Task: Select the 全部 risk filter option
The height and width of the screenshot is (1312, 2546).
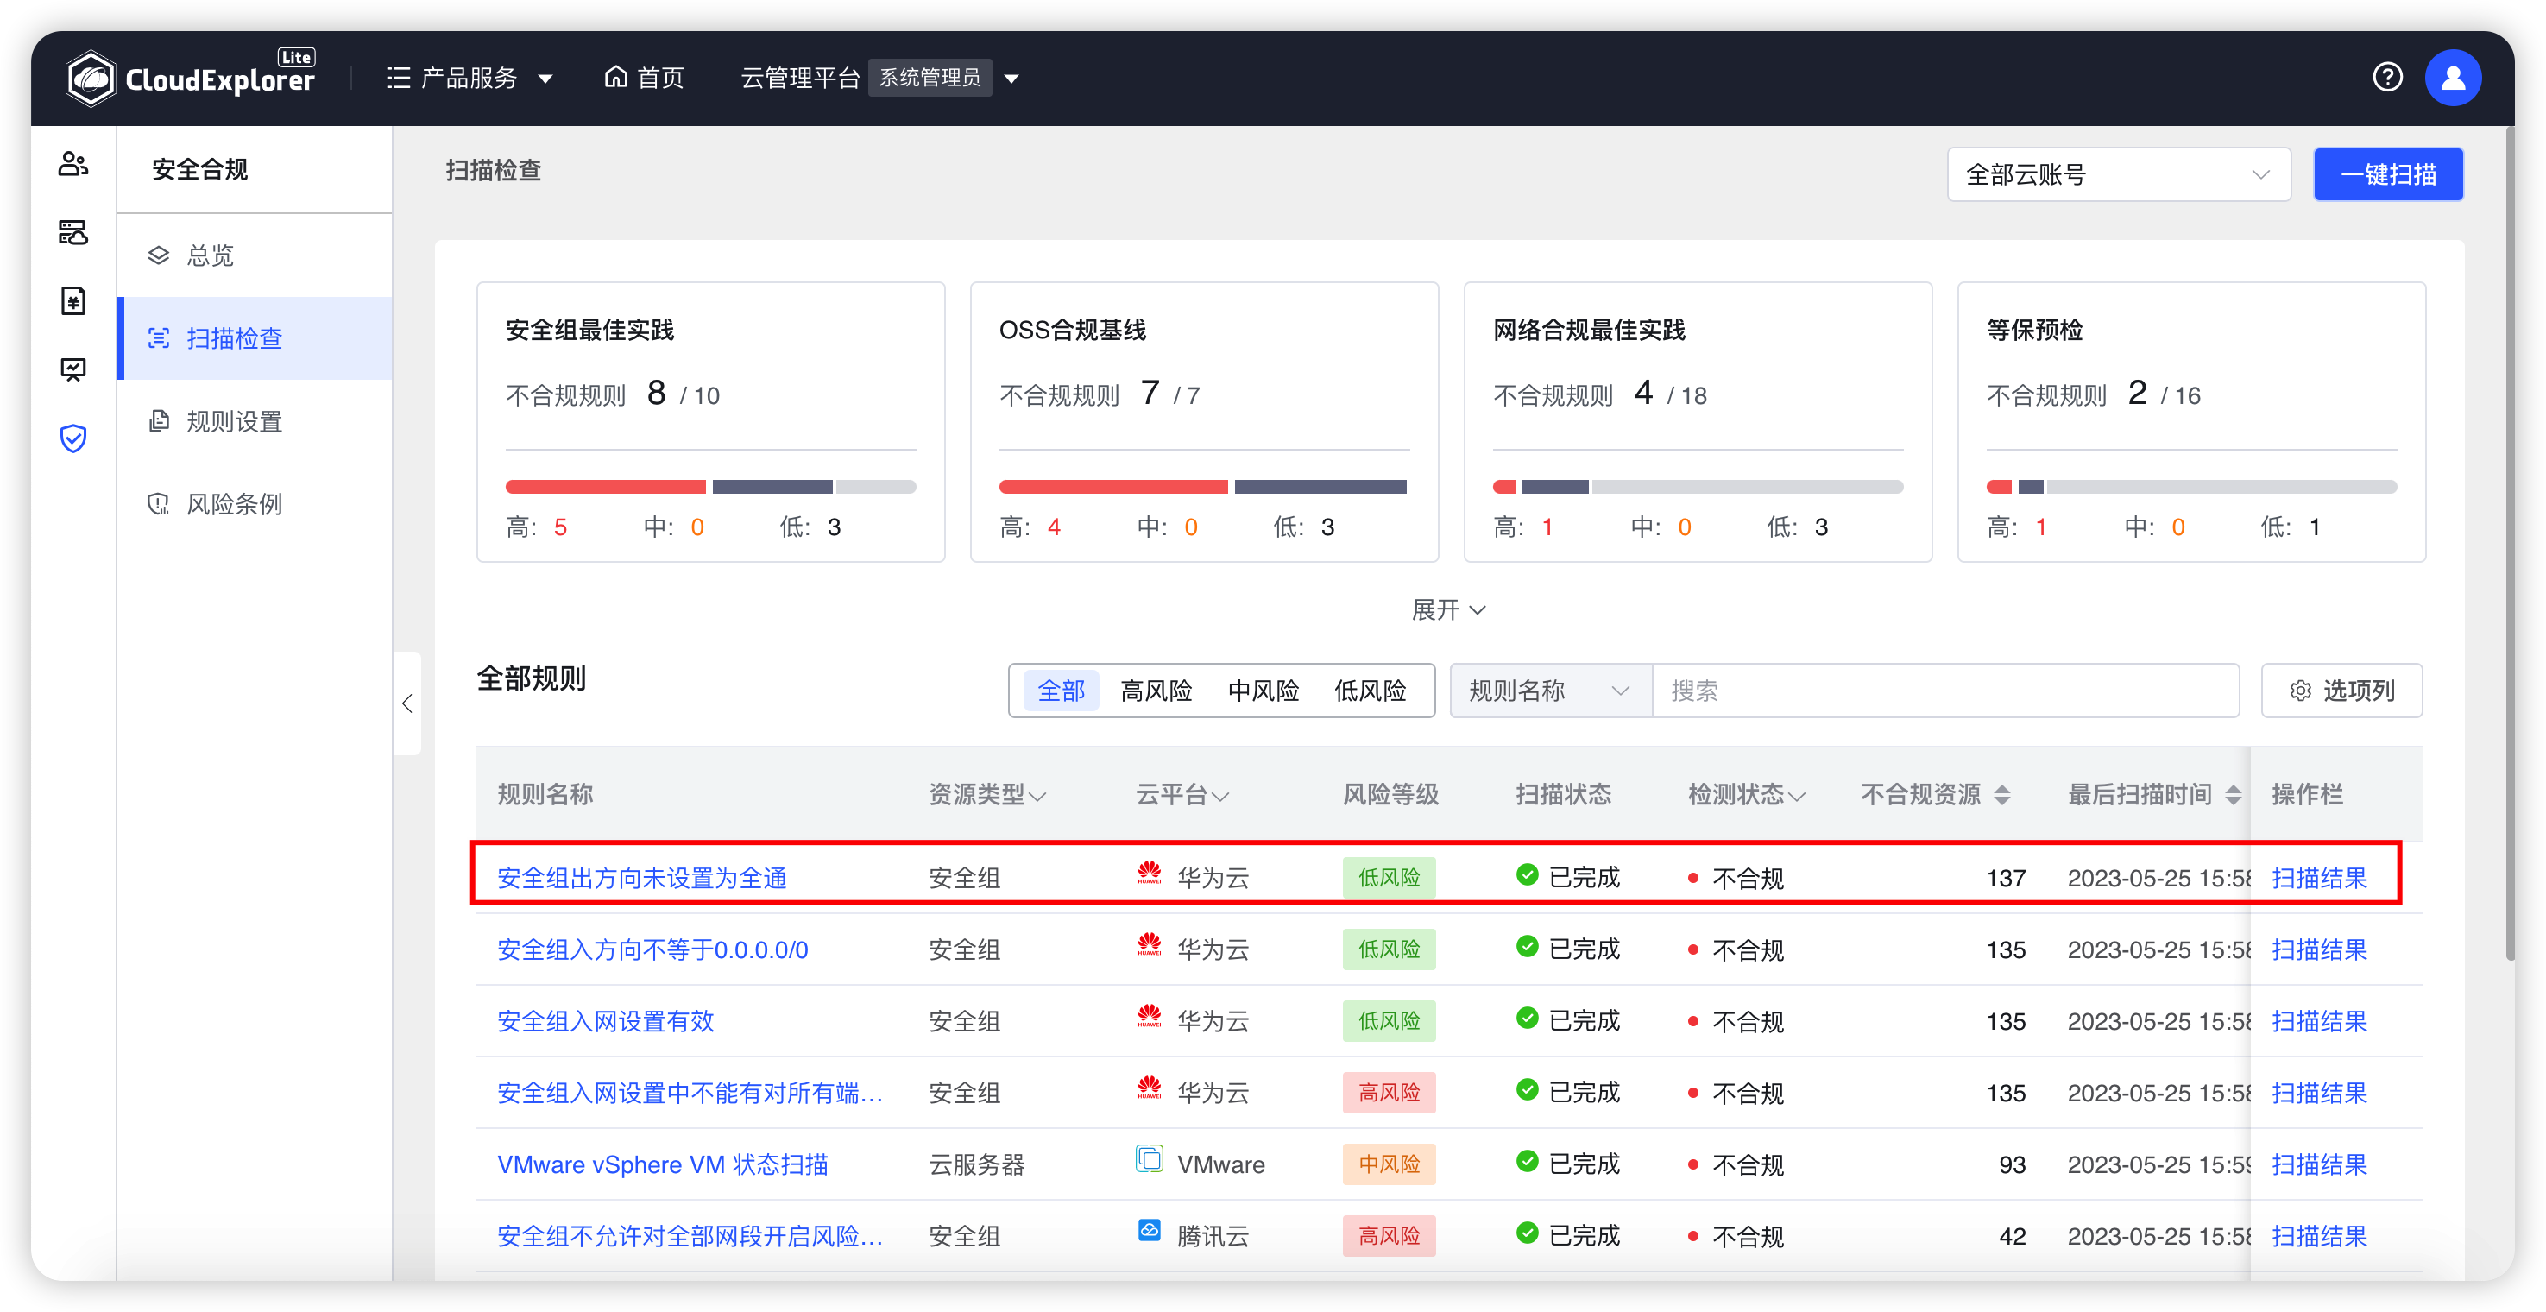Action: [1061, 691]
